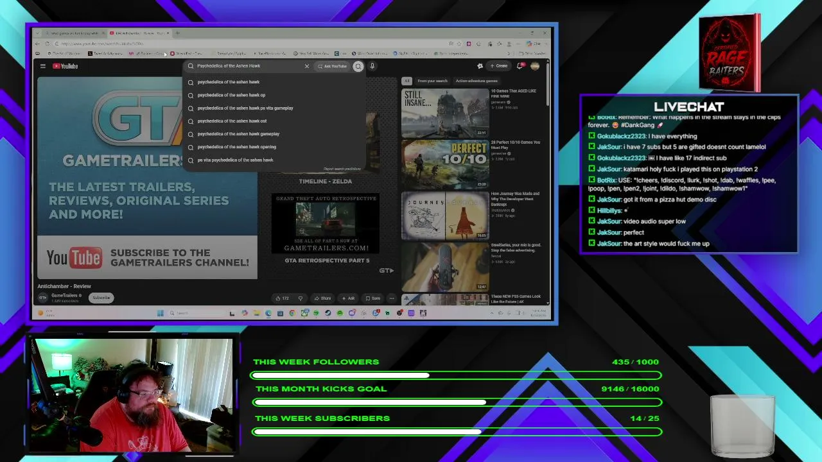The image size is (822, 462).
Task: Open 'Perfect 10/10 Games' video thumbnail
Action: point(445,164)
